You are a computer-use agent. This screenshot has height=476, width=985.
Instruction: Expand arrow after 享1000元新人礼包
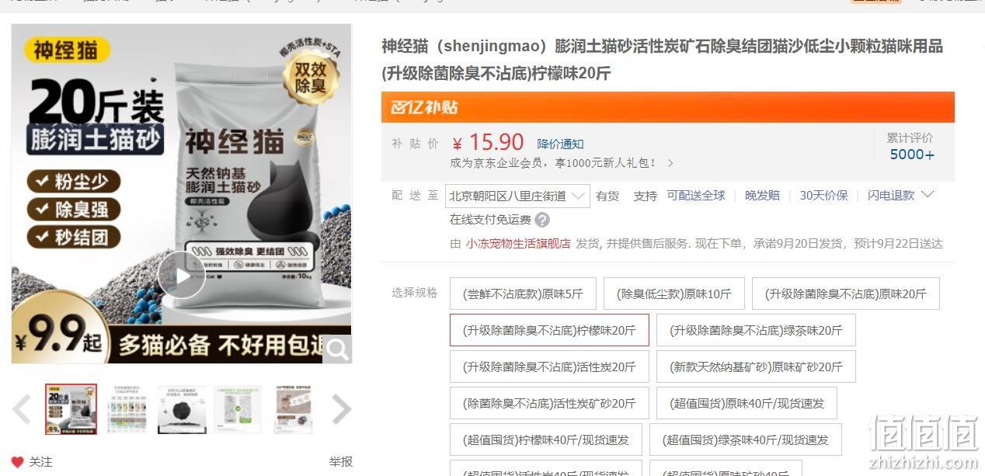point(670,163)
